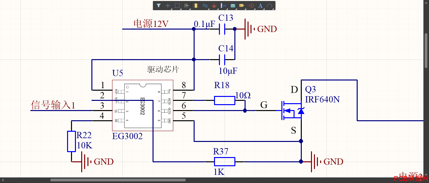The width and height of the screenshot is (429, 183).
Task: Select resistor R37 1K
Action: 225,162
